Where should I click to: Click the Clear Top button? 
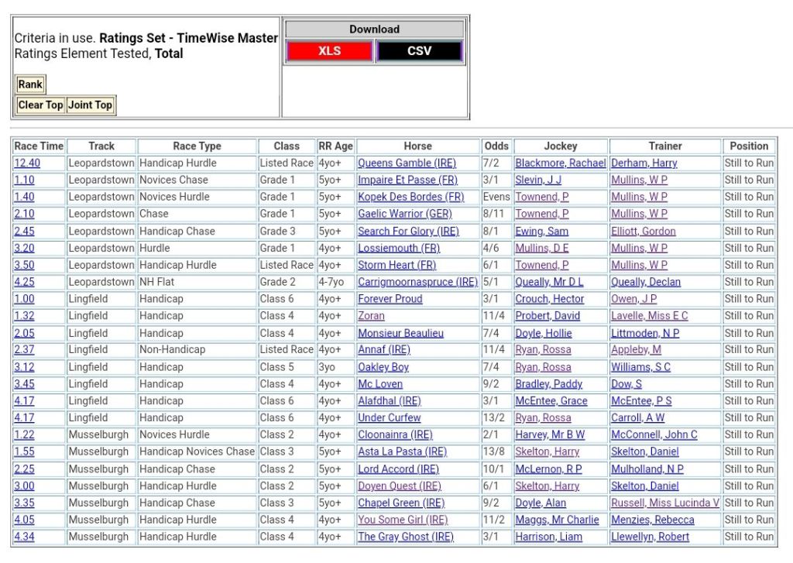(40, 105)
